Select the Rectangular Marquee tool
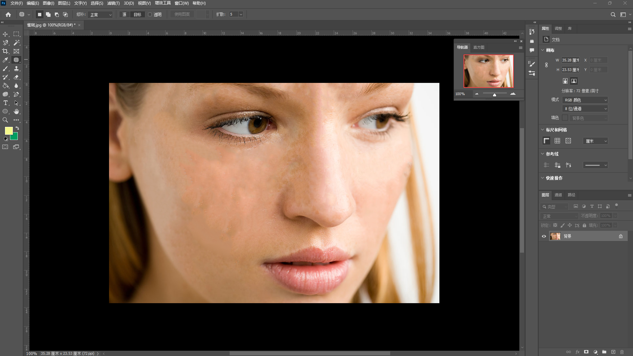This screenshot has height=356, width=633. click(x=16, y=34)
